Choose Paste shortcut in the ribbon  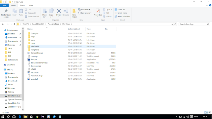coord(32,17)
